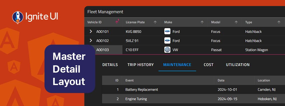This screenshot has width=285, height=106.
Task: Click the License Plate column header
Action: 141,22
